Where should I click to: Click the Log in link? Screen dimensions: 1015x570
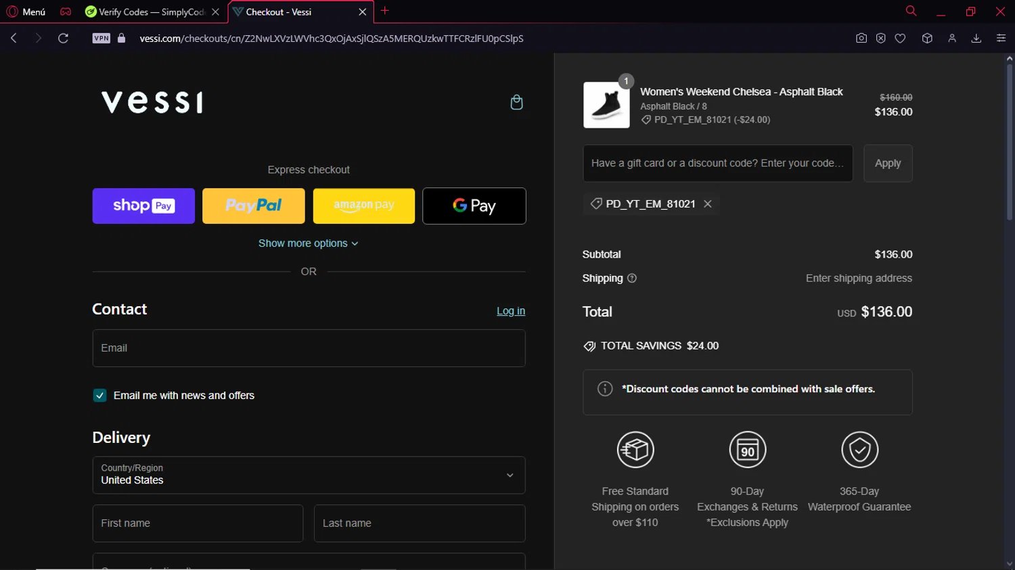coord(511,311)
